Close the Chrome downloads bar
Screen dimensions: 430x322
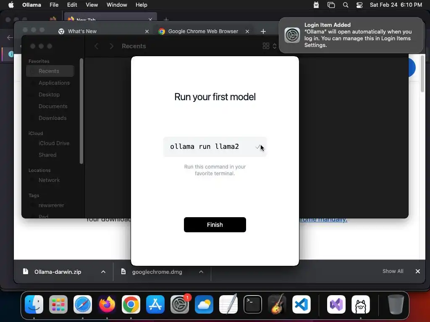coord(418,271)
